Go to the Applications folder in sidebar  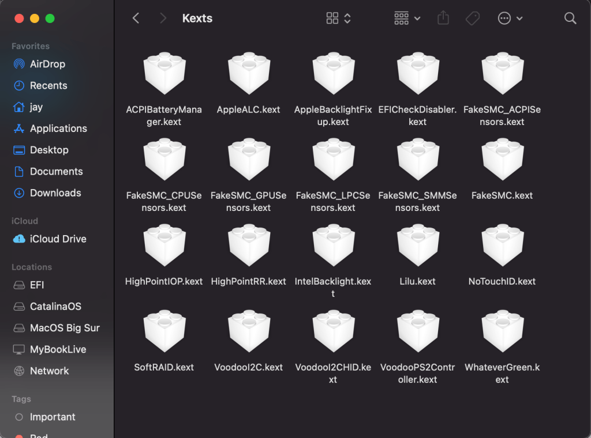point(58,129)
